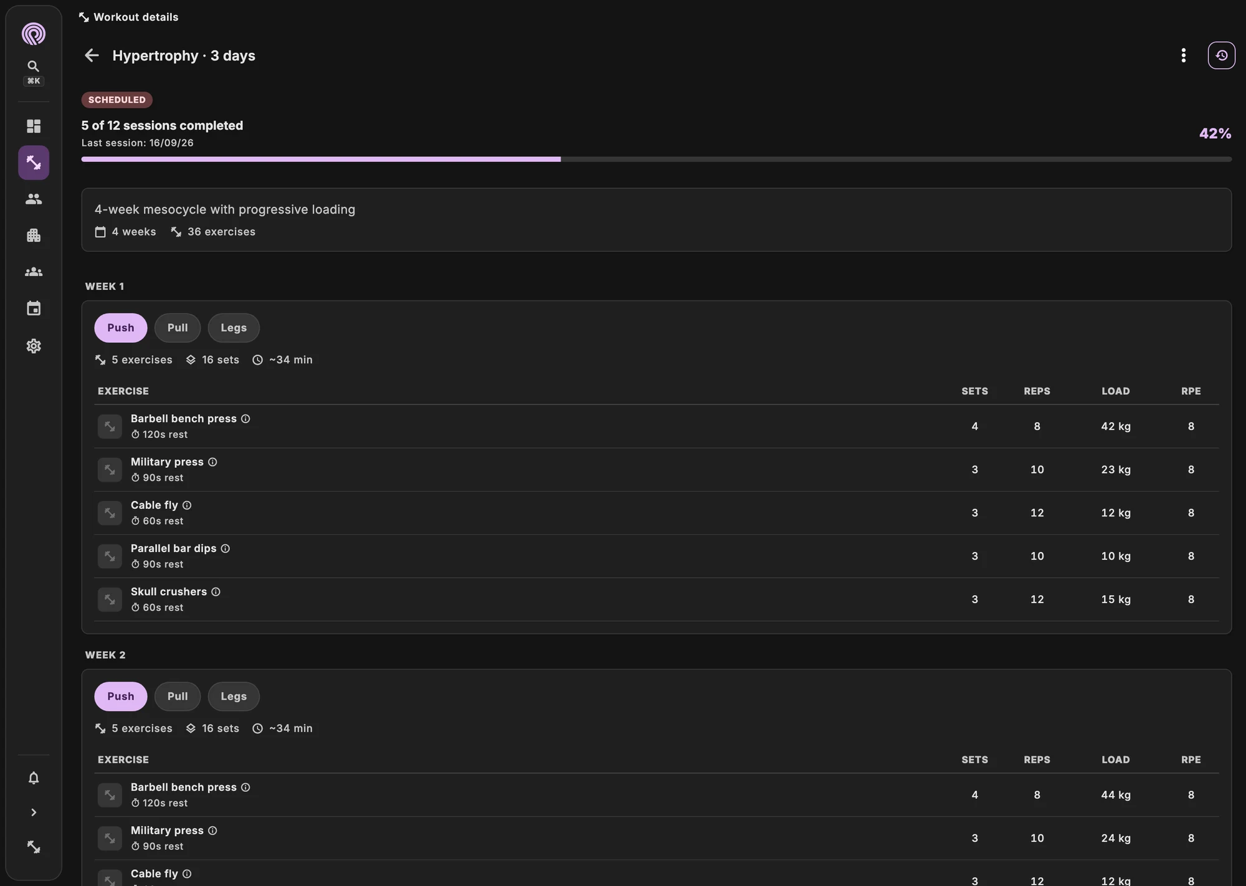Click the Week 1 Barbell bench press name
This screenshot has height=886, width=1246.
(184, 419)
